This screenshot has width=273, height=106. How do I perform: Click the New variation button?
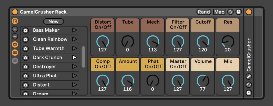tap(54, 21)
